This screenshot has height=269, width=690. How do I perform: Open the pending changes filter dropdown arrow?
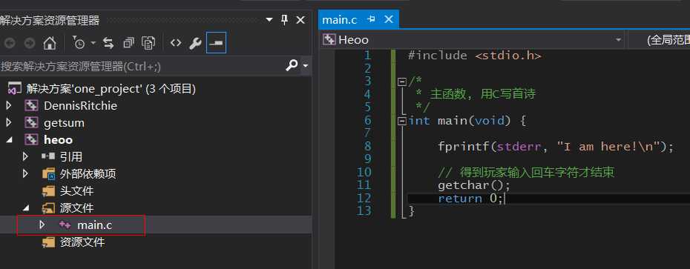(x=93, y=43)
